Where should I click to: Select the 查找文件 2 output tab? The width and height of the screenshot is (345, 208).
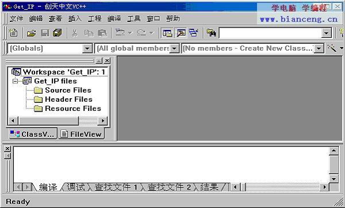tap(168, 187)
